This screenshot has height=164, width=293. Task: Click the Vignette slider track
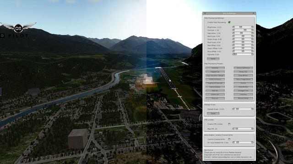point(243,54)
